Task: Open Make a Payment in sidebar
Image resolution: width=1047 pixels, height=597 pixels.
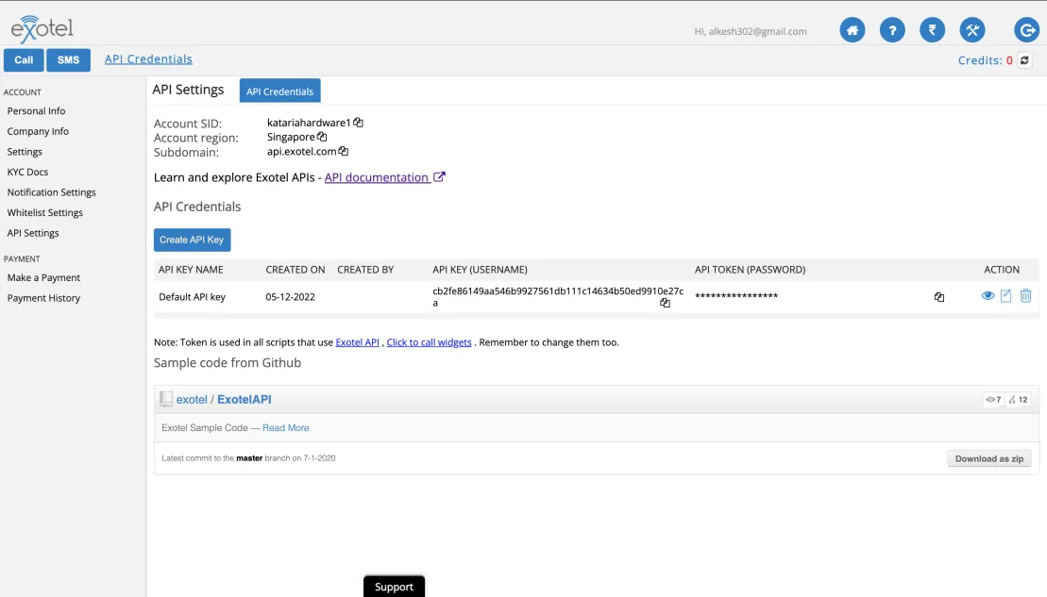Action: [x=43, y=277]
